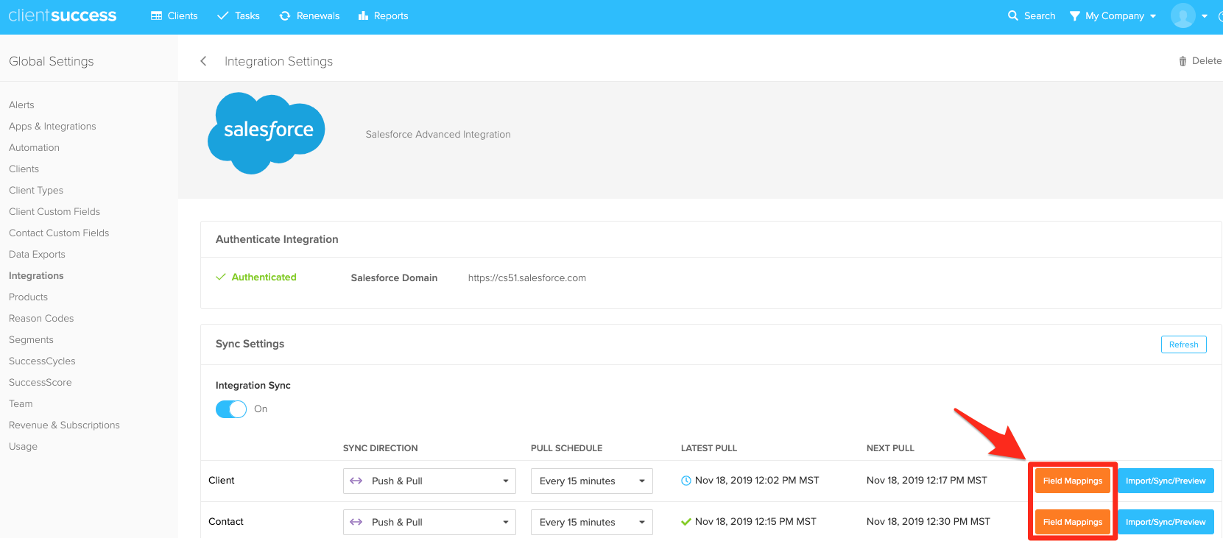Toggle the Integration Sync switch off
The image size is (1223, 541).
click(x=231, y=409)
